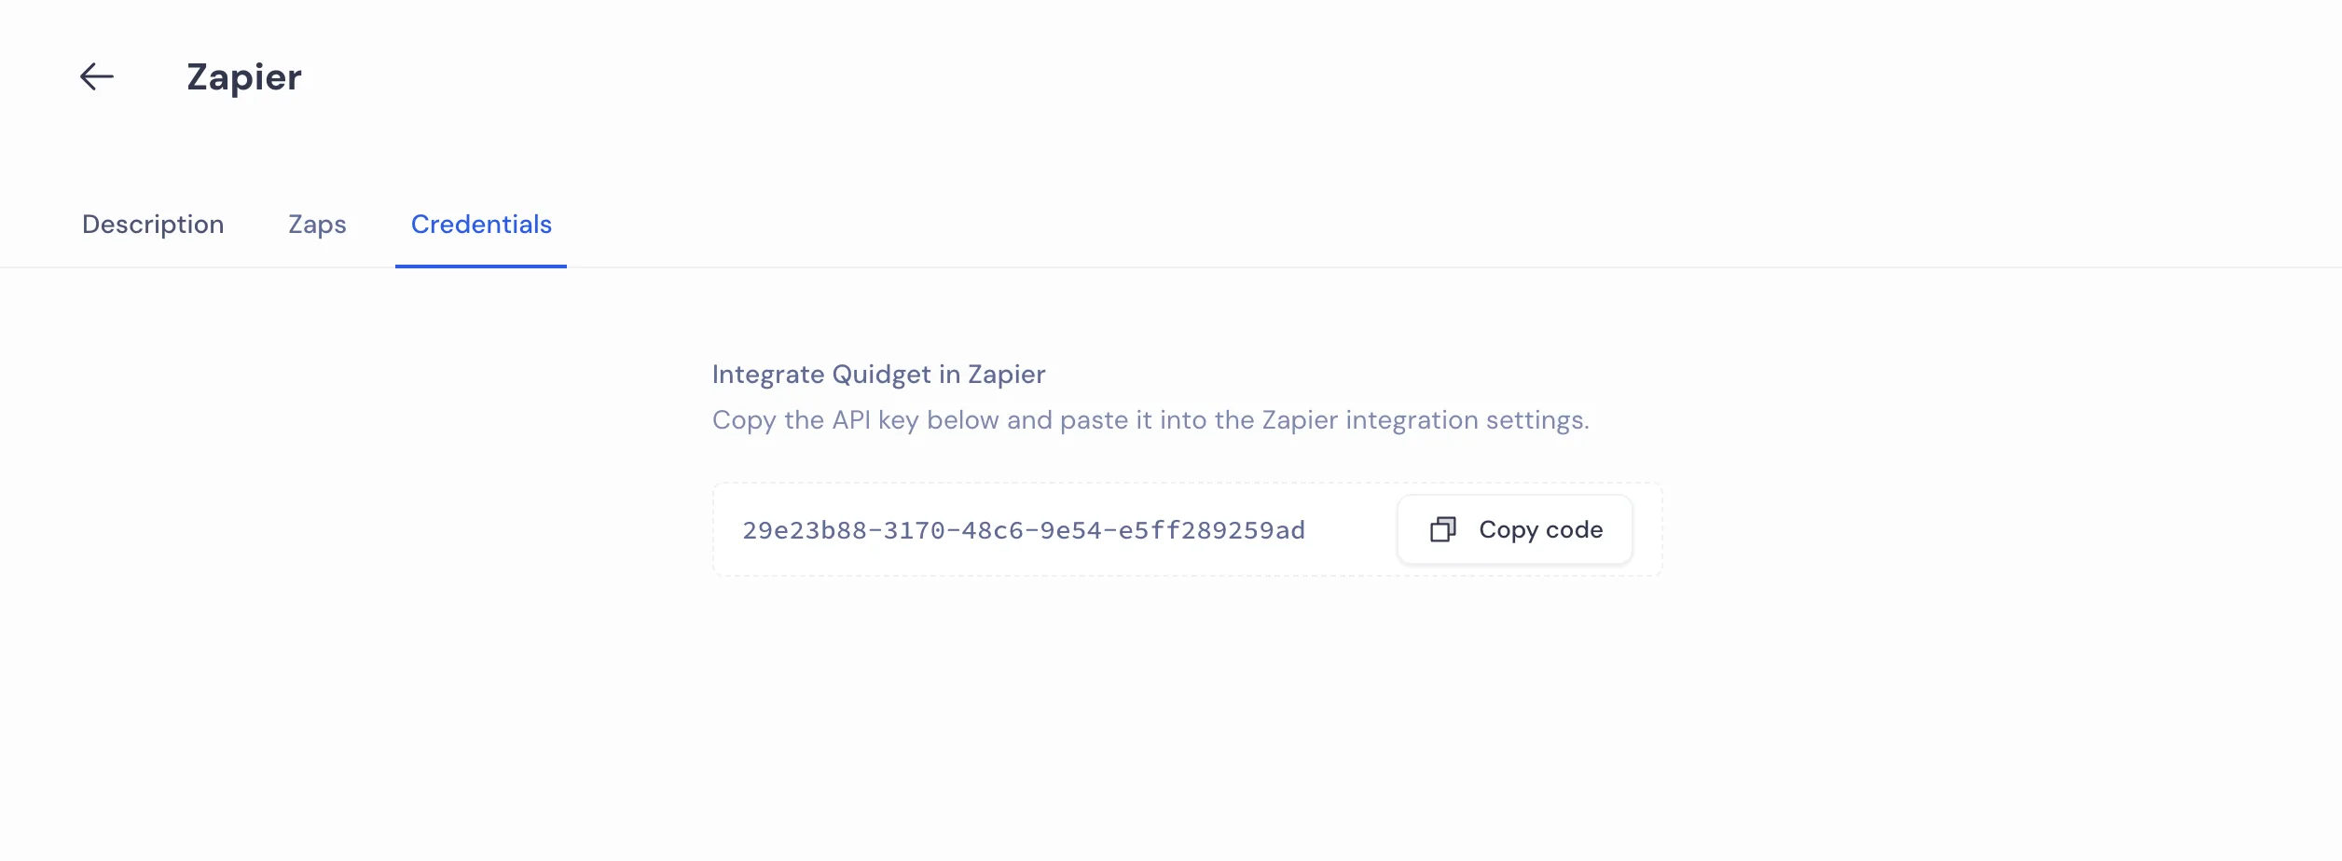Click the last key segment e5ff289259ad
This screenshot has height=861, width=2342.
tap(1211, 531)
